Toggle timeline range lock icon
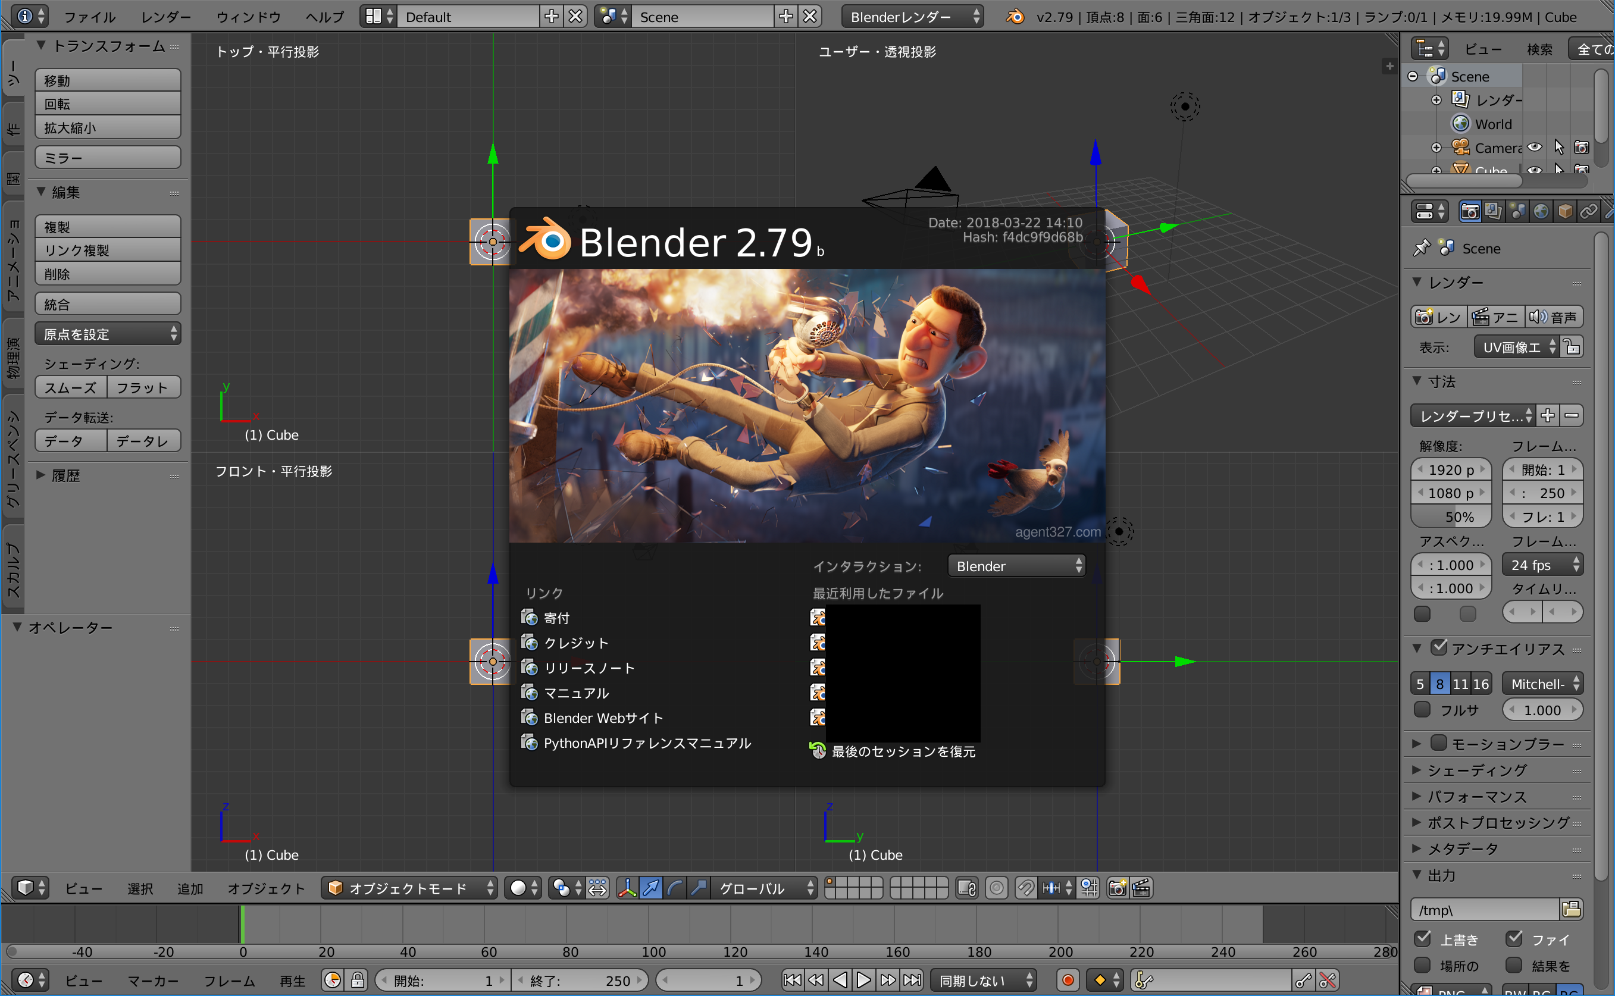The height and width of the screenshot is (996, 1615). [x=358, y=980]
